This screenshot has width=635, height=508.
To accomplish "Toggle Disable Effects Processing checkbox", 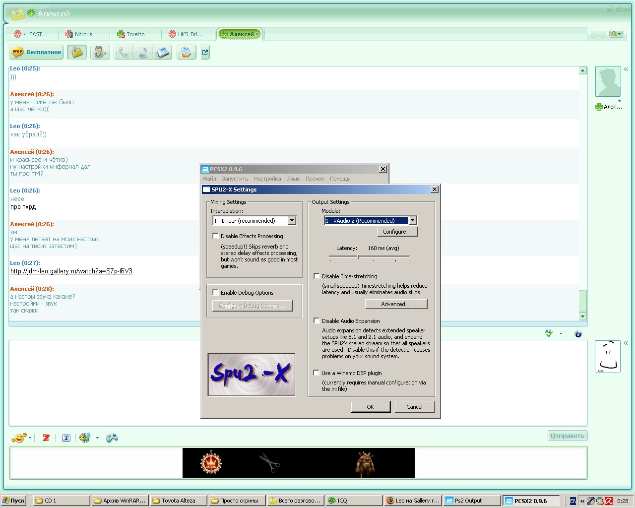I will point(215,236).
